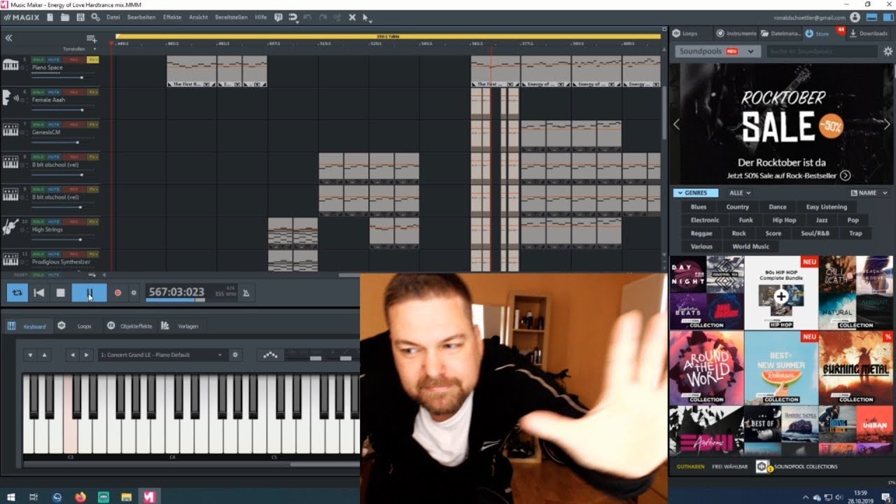Open recording settings gear beside record button
The height and width of the screenshot is (504, 896).
134,293
